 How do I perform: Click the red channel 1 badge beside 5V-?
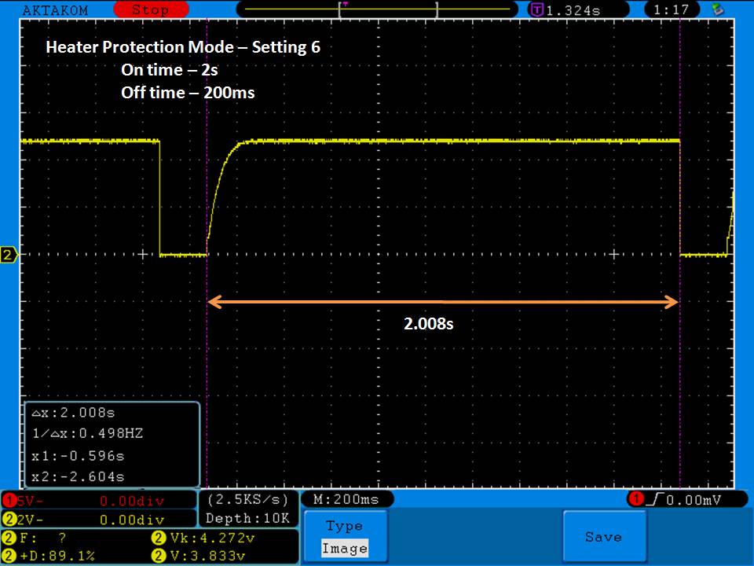(9, 501)
